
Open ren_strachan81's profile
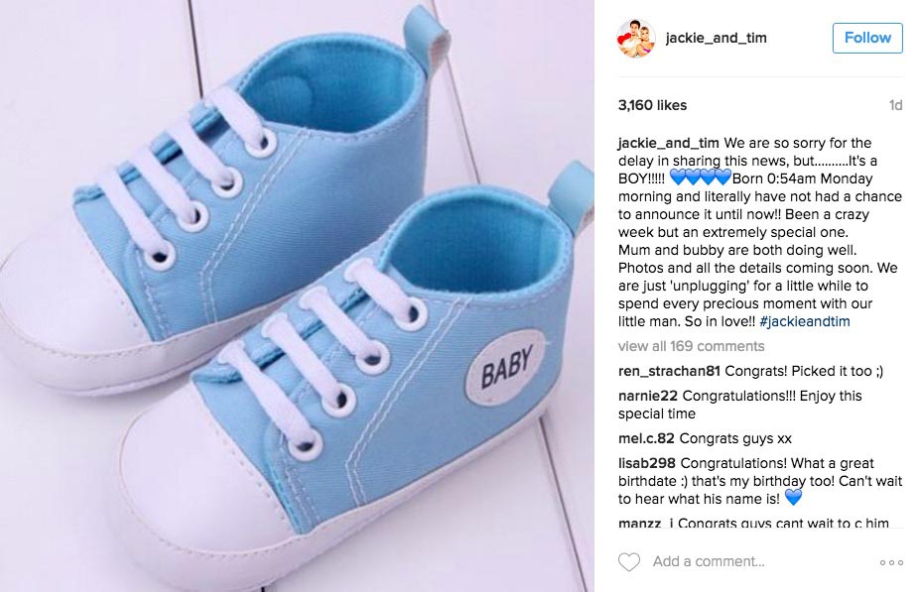(669, 371)
